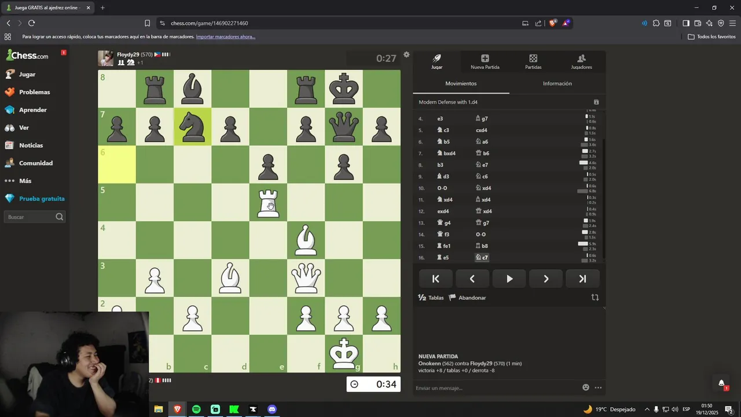Screen dimensions: 741x417
Task: Open Comunidad in the sidebar
Action: coord(28,163)
